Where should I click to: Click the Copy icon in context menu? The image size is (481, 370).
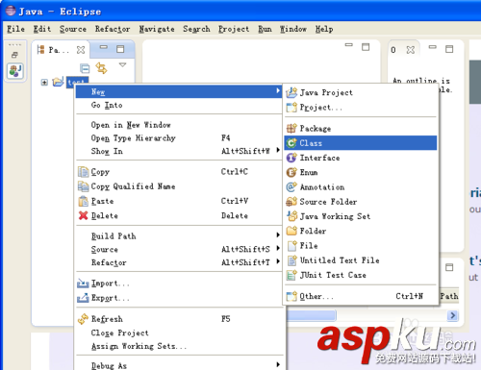tap(84, 172)
